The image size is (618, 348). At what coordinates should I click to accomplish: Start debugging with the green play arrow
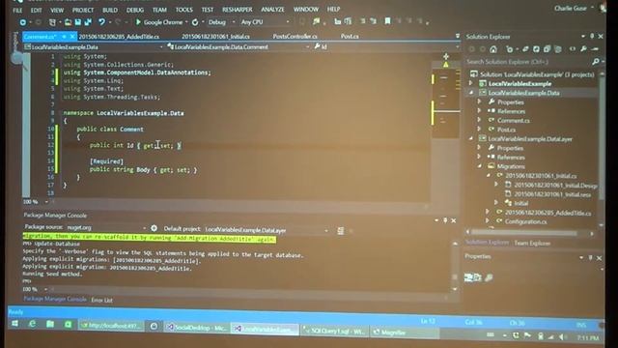pos(138,22)
